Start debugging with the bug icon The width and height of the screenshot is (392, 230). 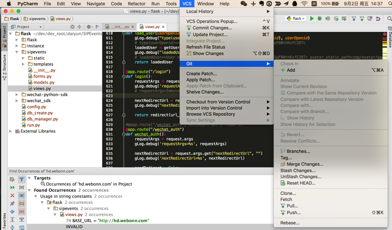(x=320, y=19)
